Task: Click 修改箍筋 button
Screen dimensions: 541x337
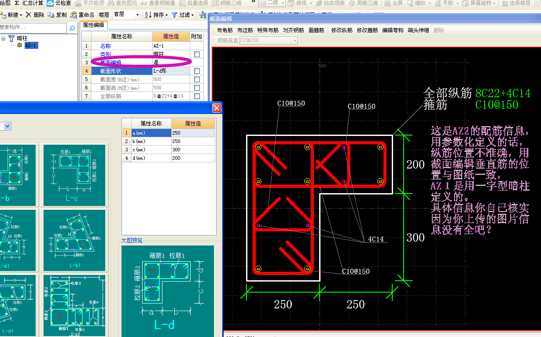Action: coord(367,30)
